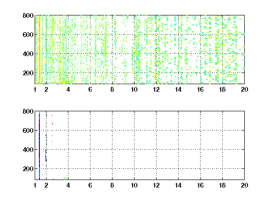Click the '400' y-axis label of bottom plot
The image size is (270, 202).
point(28,150)
